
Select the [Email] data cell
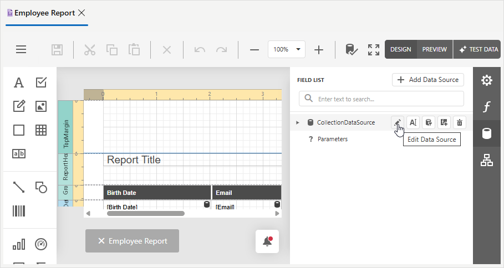(247, 205)
